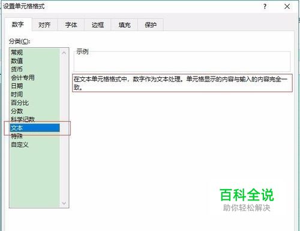Click the help question mark icon
This screenshot has width=300, height=231.
tap(265, 7)
